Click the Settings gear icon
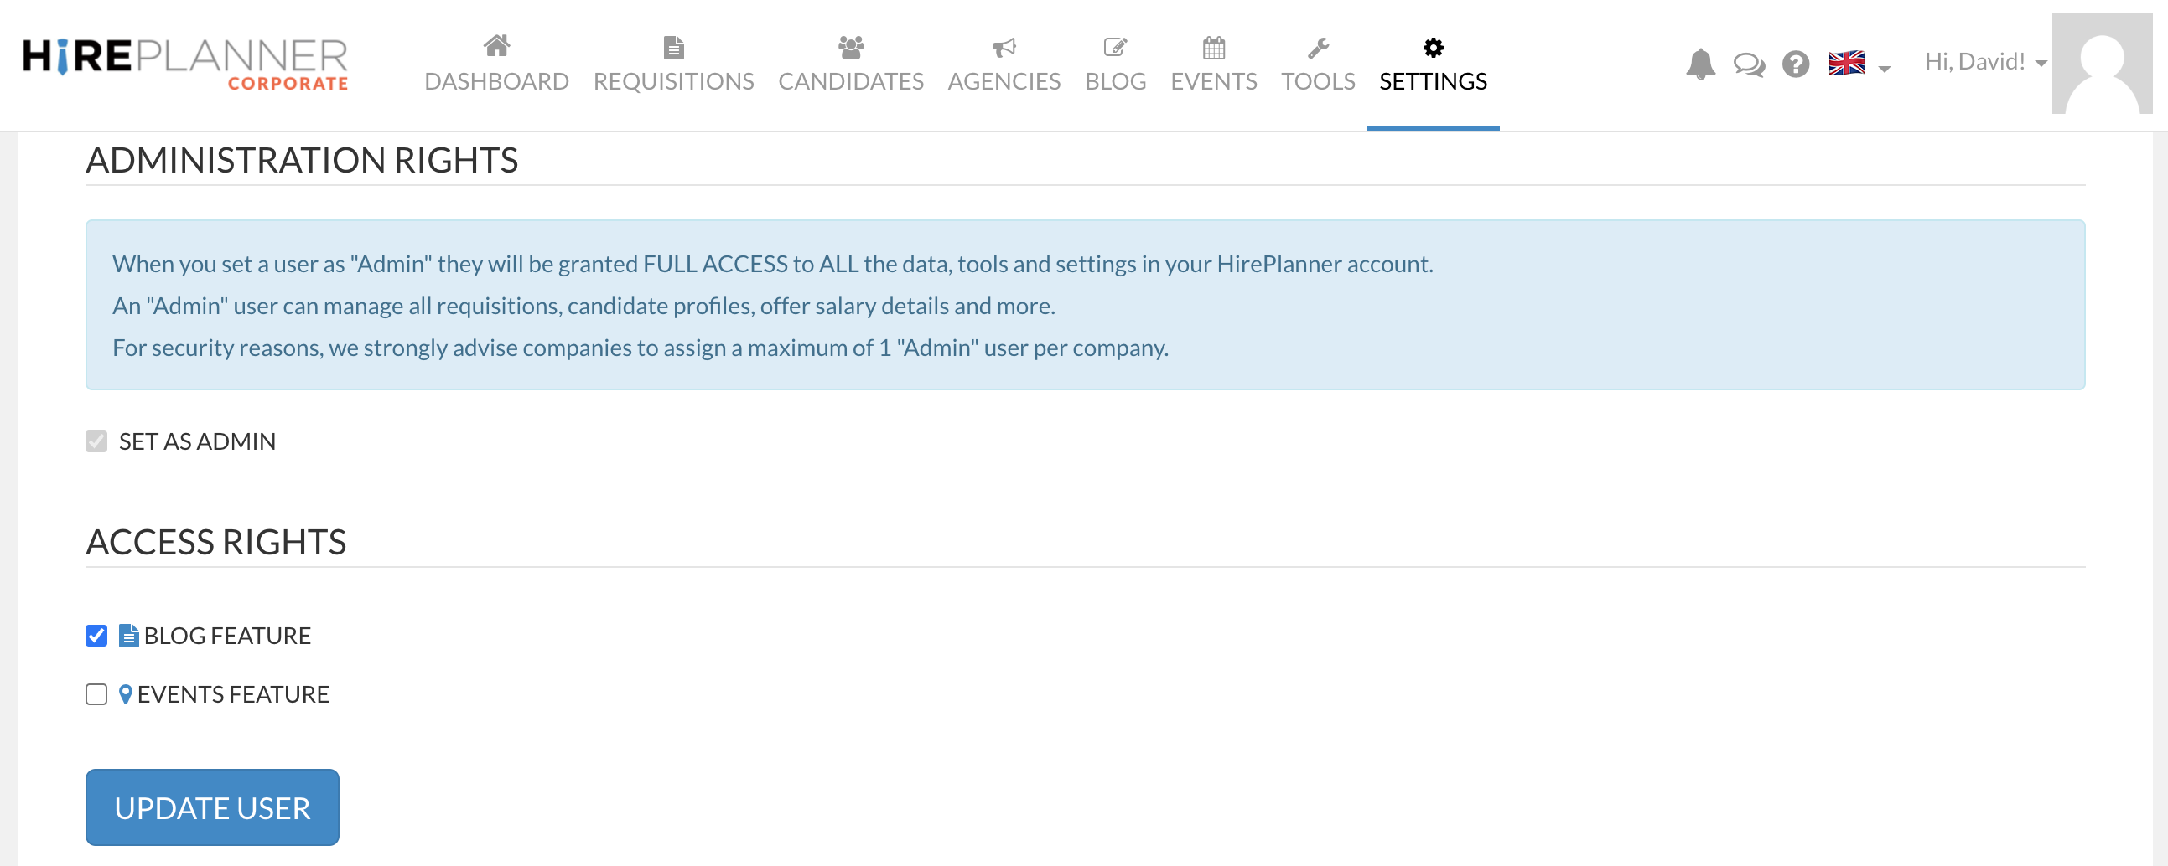Viewport: 2168px width, 866px height. click(1433, 48)
